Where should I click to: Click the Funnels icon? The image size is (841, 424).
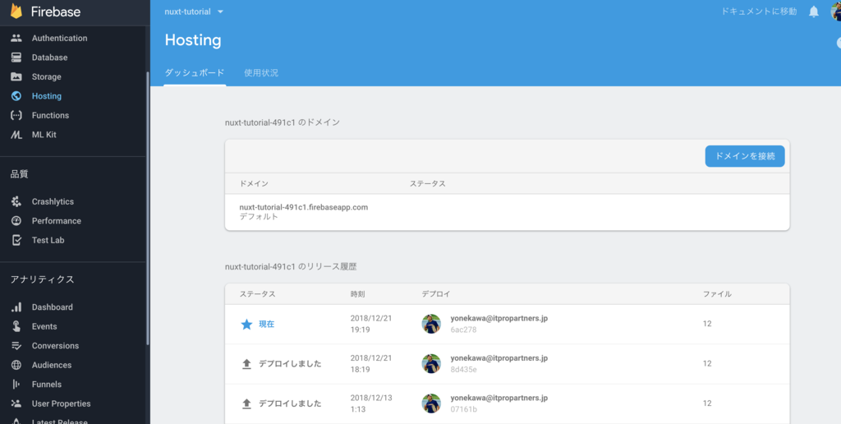pos(16,385)
